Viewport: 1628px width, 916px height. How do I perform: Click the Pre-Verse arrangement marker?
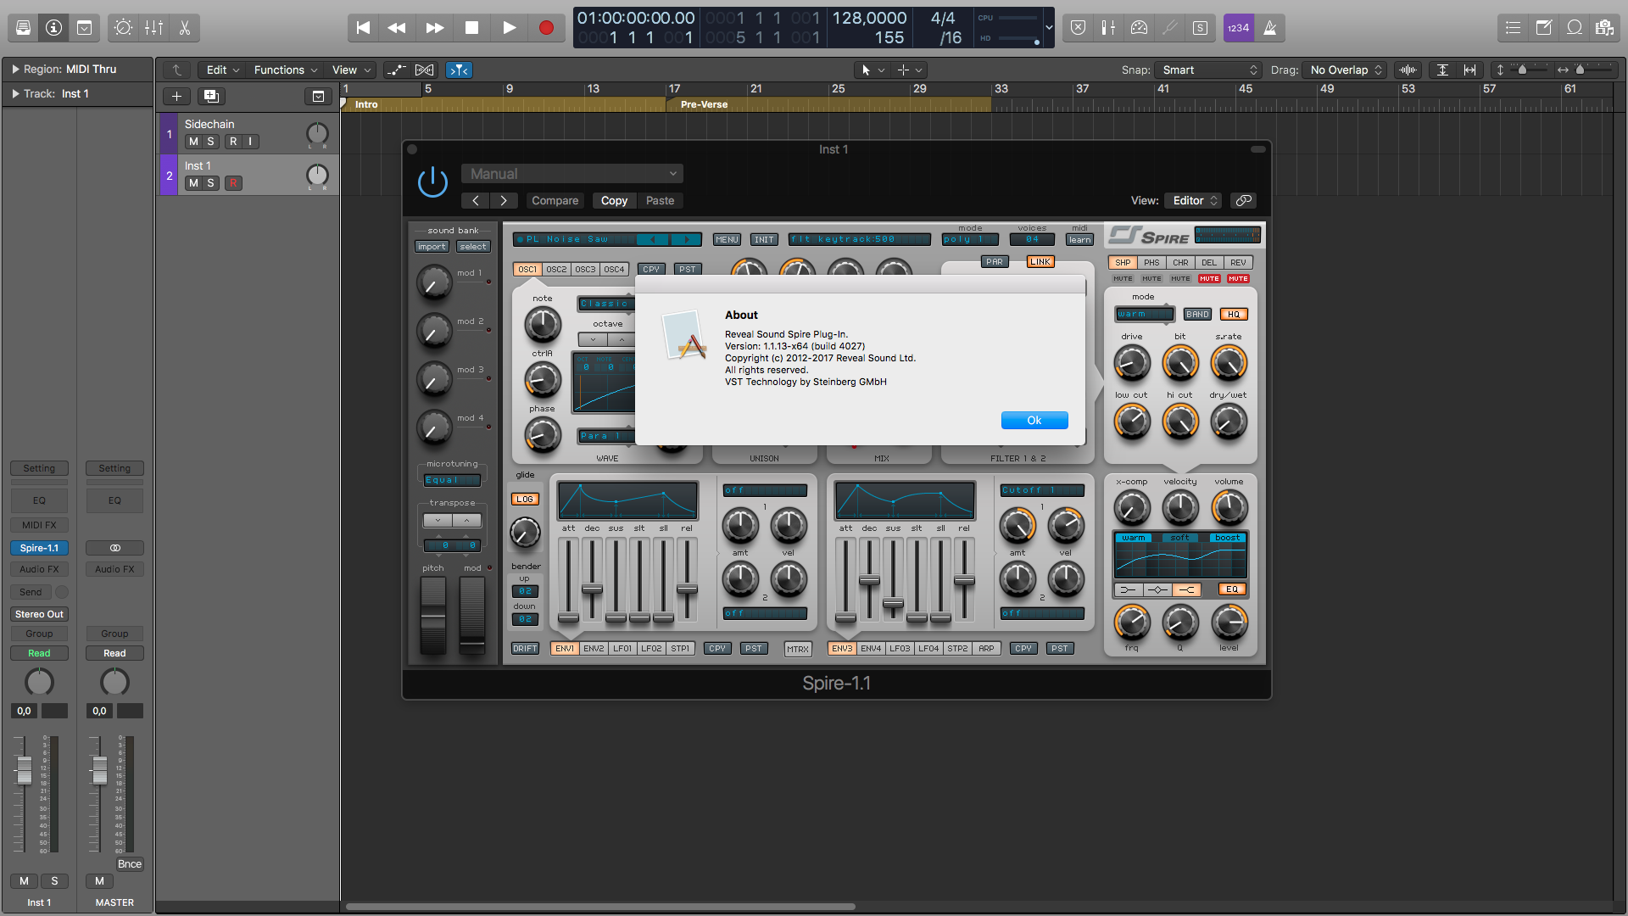pos(704,105)
